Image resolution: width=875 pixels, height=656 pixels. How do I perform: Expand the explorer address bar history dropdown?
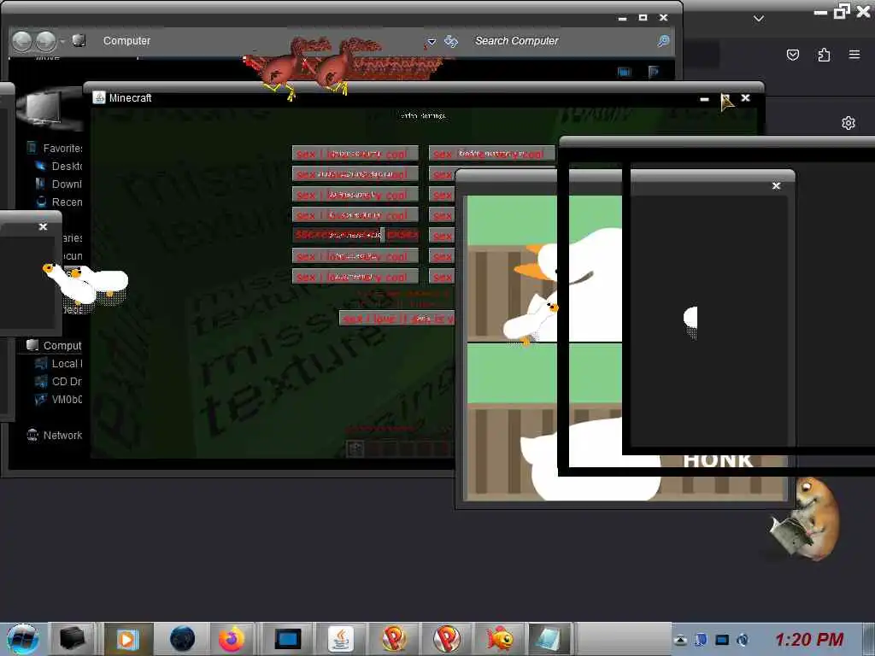tap(432, 41)
